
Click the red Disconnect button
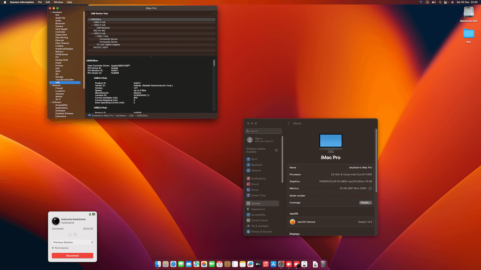coord(72,256)
